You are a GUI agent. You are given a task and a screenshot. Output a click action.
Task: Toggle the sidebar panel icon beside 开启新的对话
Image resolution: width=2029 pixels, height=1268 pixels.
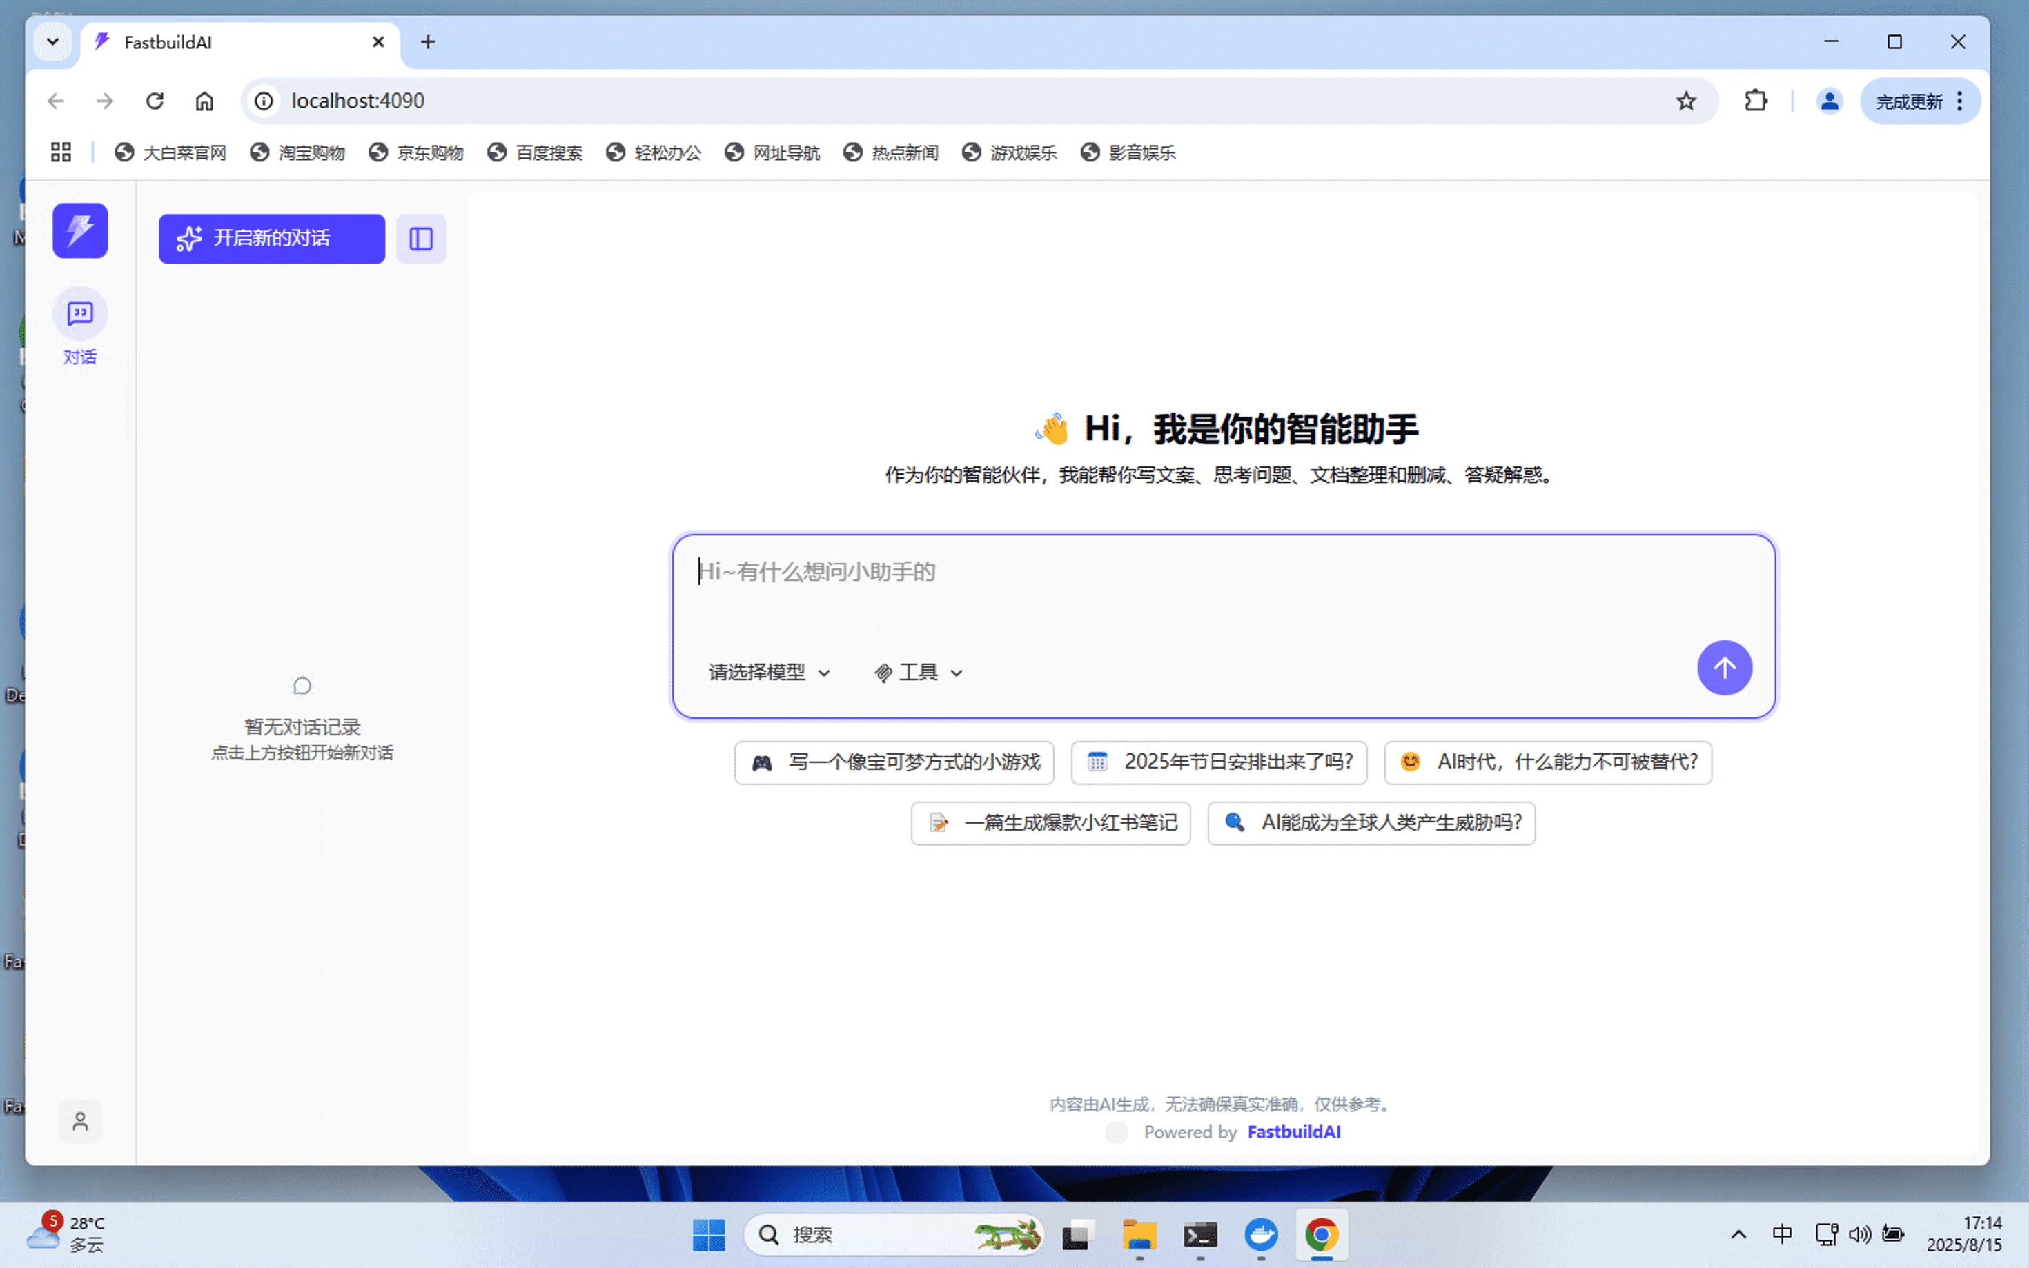point(420,238)
